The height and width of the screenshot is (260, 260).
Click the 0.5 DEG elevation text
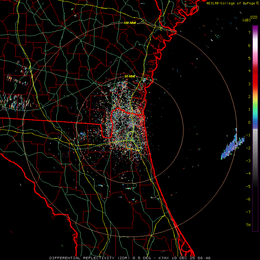[142, 258]
